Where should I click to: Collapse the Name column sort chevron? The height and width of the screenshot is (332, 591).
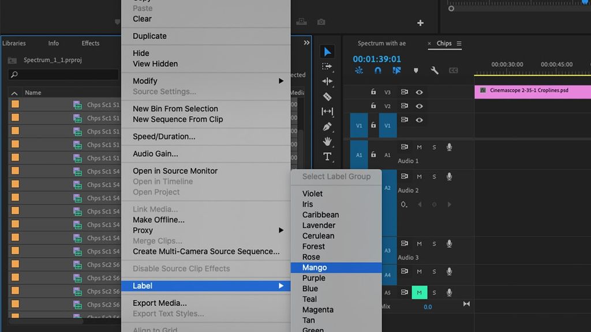pos(13,92)
